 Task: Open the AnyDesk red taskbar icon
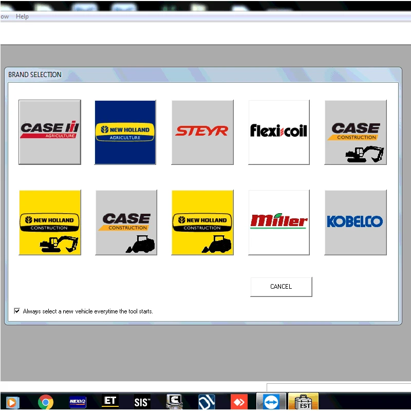[239, 402]
